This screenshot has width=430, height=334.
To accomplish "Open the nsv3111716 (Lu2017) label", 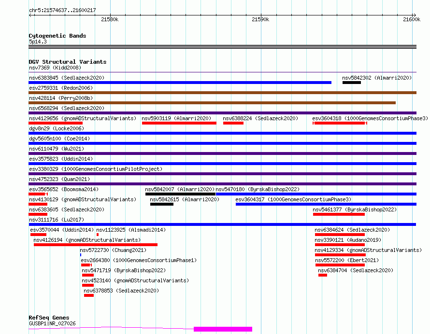I will 57,220.
